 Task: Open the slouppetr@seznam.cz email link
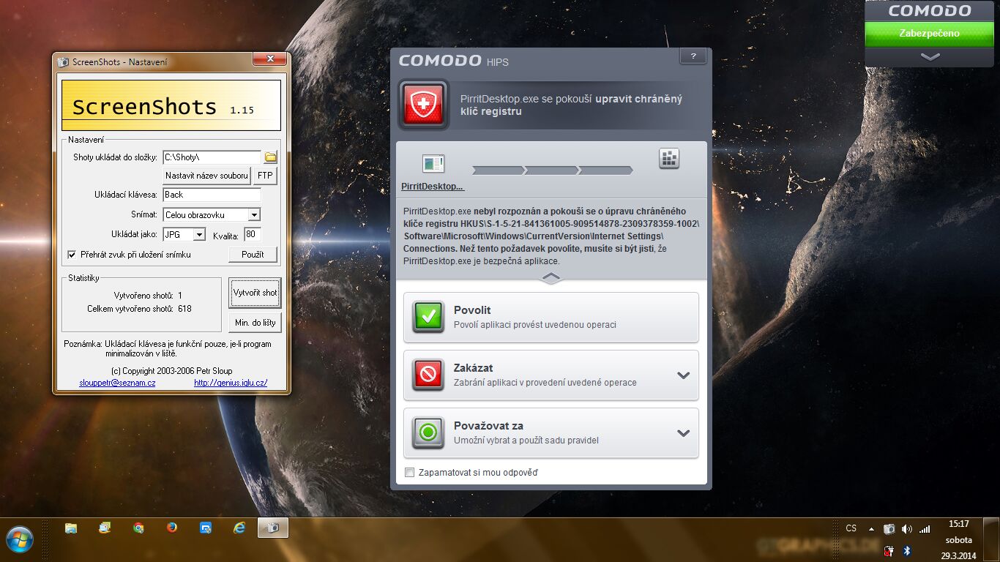(117, 383)
